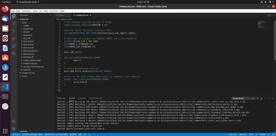Launch Firefox from the Ubuntu dock
The width and height of the screenshot is (276, 136).
(x=5, y=9)
